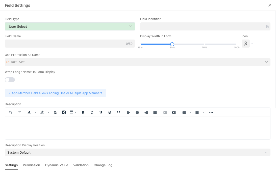Click the clear formatting icon
The width and height of the screenshot is (276, 173).
pos(55,112)
